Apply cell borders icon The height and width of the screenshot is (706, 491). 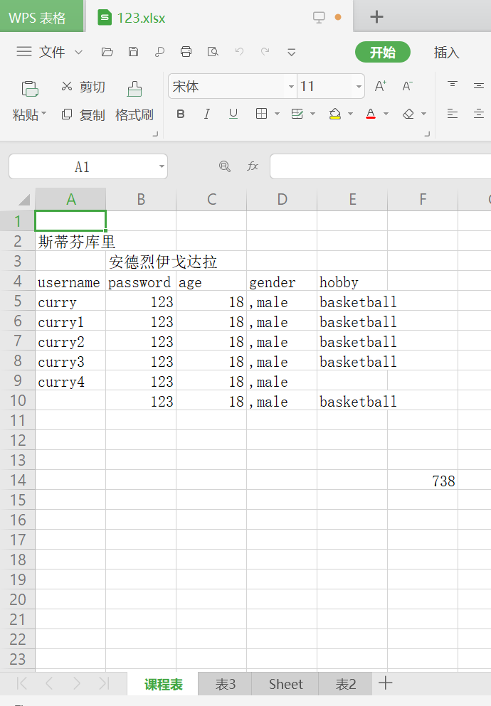click(261, 114)
